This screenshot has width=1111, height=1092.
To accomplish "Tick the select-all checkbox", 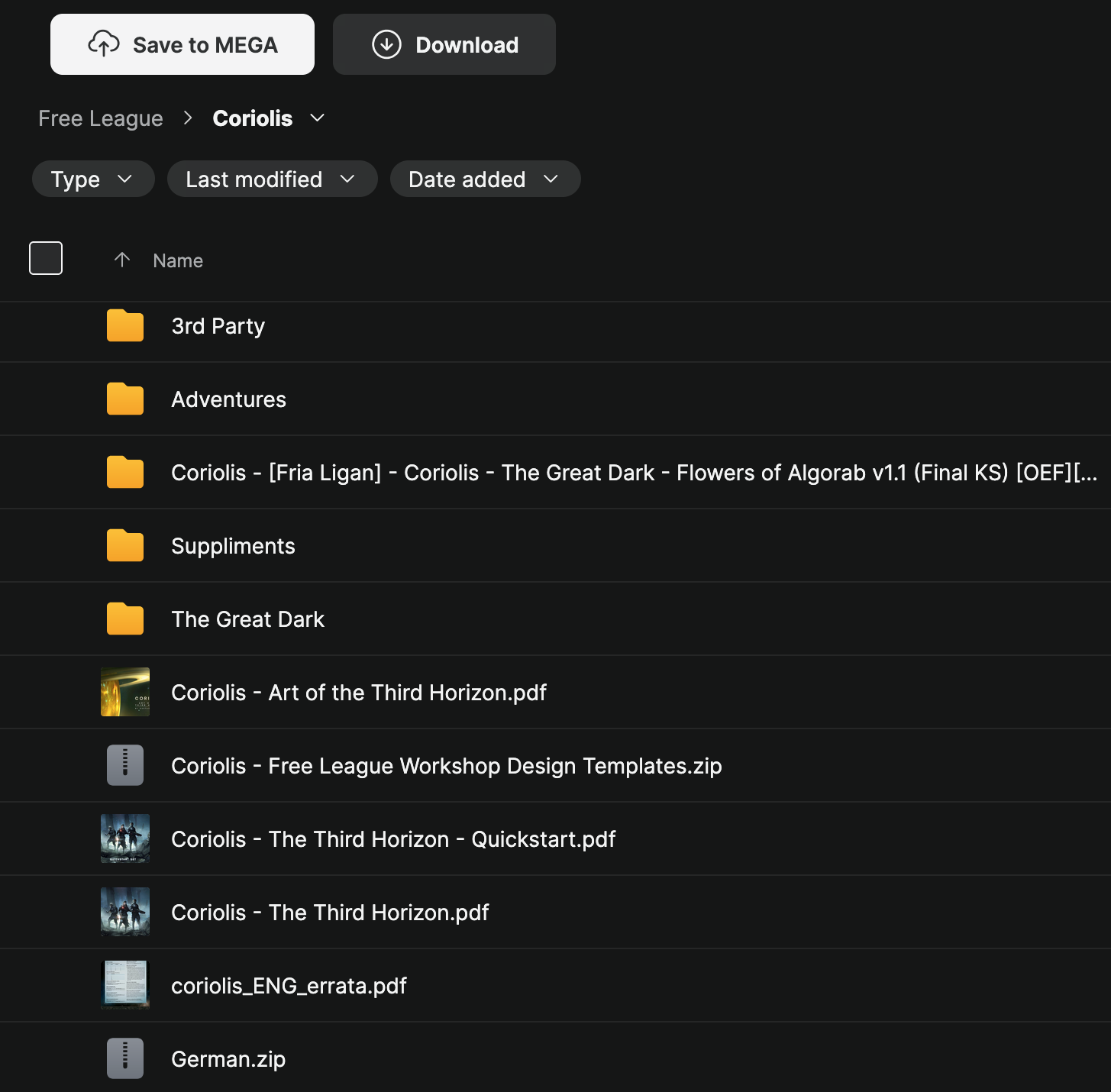I will point(46,258).
